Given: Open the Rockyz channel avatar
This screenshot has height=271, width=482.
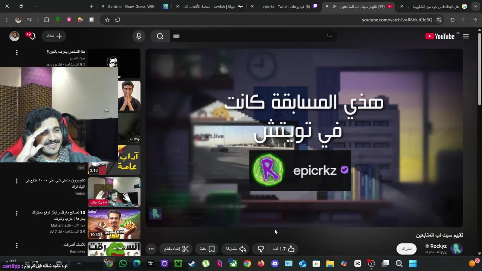Looking at the screenshot, I should tap(457, 249).
